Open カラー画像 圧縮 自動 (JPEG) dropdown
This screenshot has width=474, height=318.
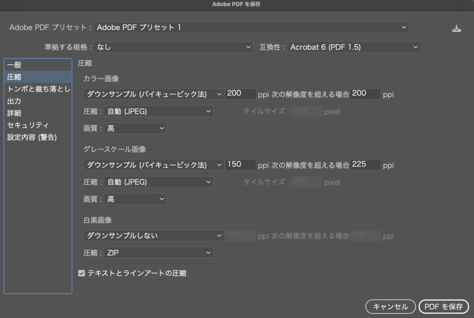pos(158,112)
